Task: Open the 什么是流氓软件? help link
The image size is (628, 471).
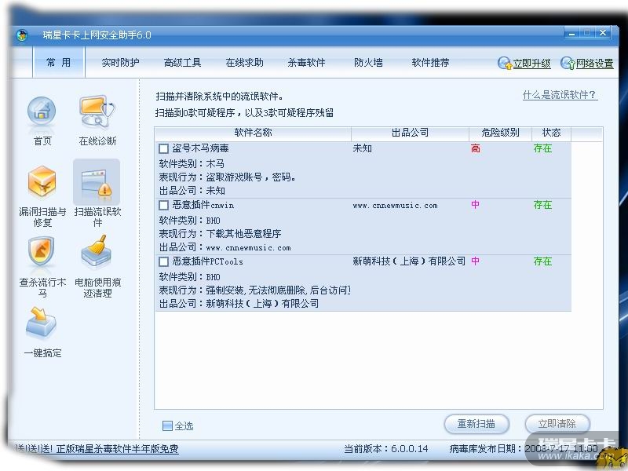Action: pyautogui.click(x=560, y=95)
